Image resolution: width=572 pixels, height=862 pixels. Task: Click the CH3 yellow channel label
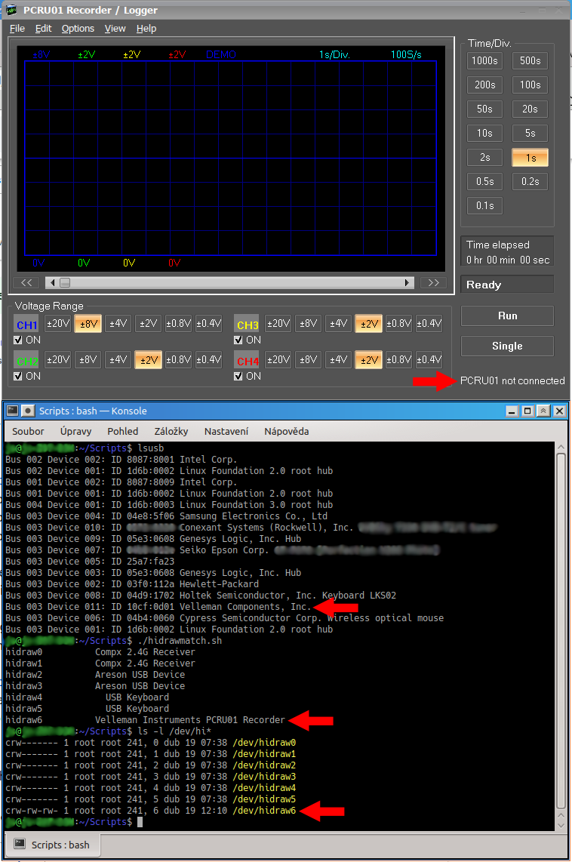pos(248,325)
